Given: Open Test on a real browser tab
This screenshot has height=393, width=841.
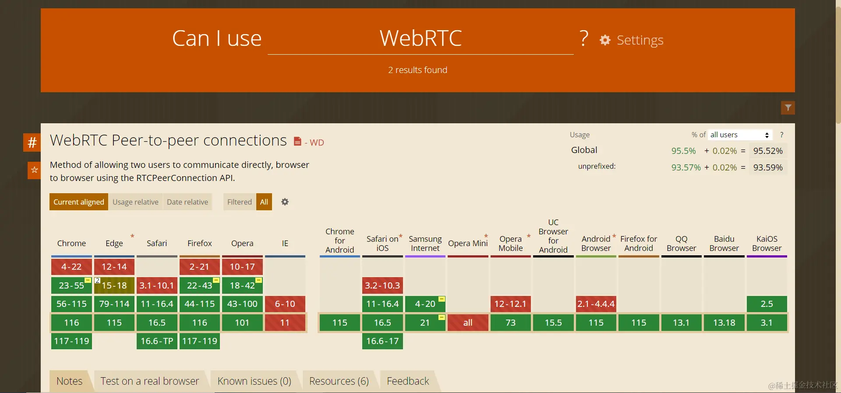Looking at the screenshot, I should pos(150,381).
